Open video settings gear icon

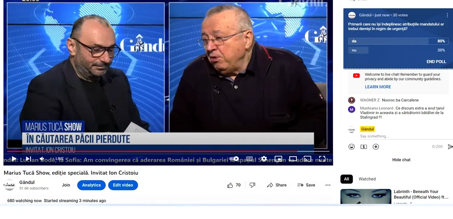point(264,159)
